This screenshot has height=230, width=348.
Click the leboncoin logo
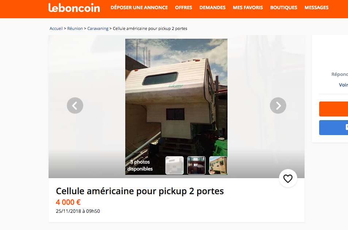pyautogui.click(x=74, y=8)
